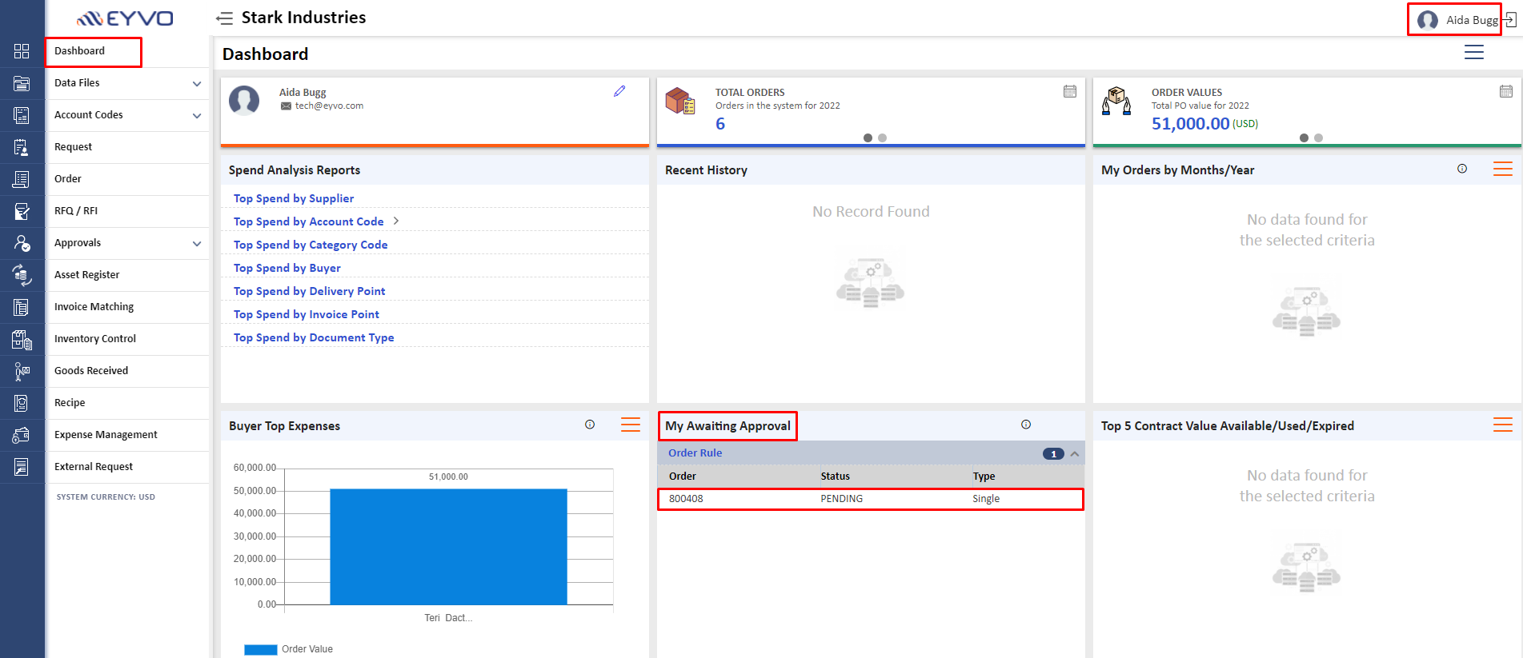Open Top Spend by Category Code report
This screenshot has height=658, width=1523.
(x=311, y=245)
